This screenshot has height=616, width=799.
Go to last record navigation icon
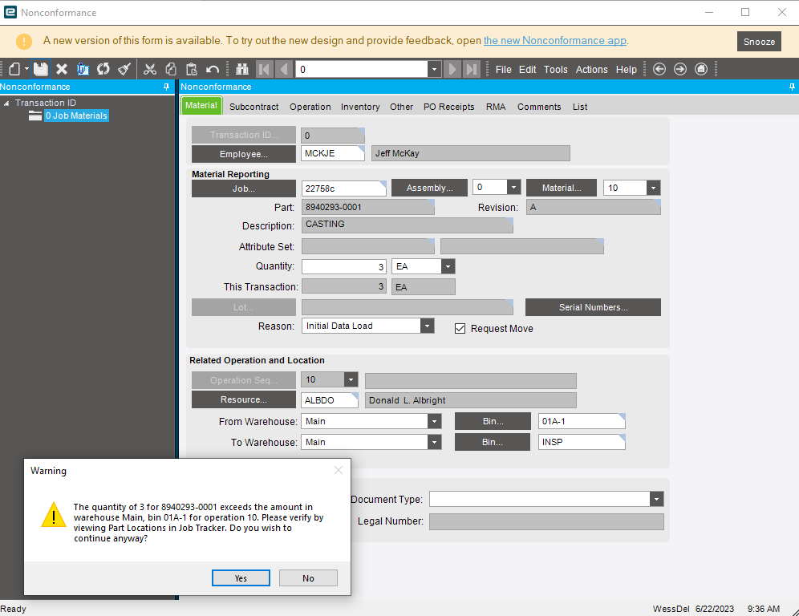coord(472,69)
